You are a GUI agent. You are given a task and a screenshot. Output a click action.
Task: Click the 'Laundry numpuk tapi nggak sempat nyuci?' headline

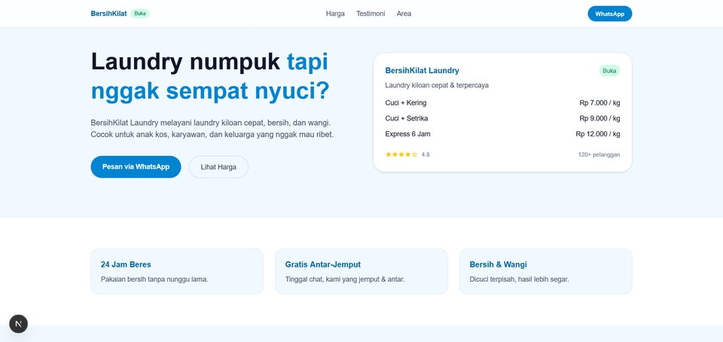tap(210, 76)
